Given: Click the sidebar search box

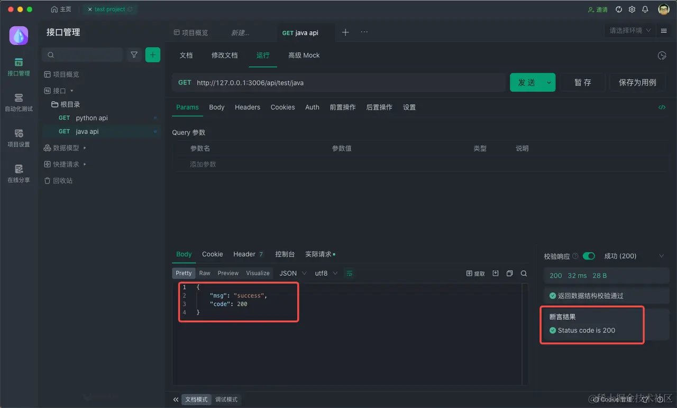Looking at the screenshot, I should (83, 55).
